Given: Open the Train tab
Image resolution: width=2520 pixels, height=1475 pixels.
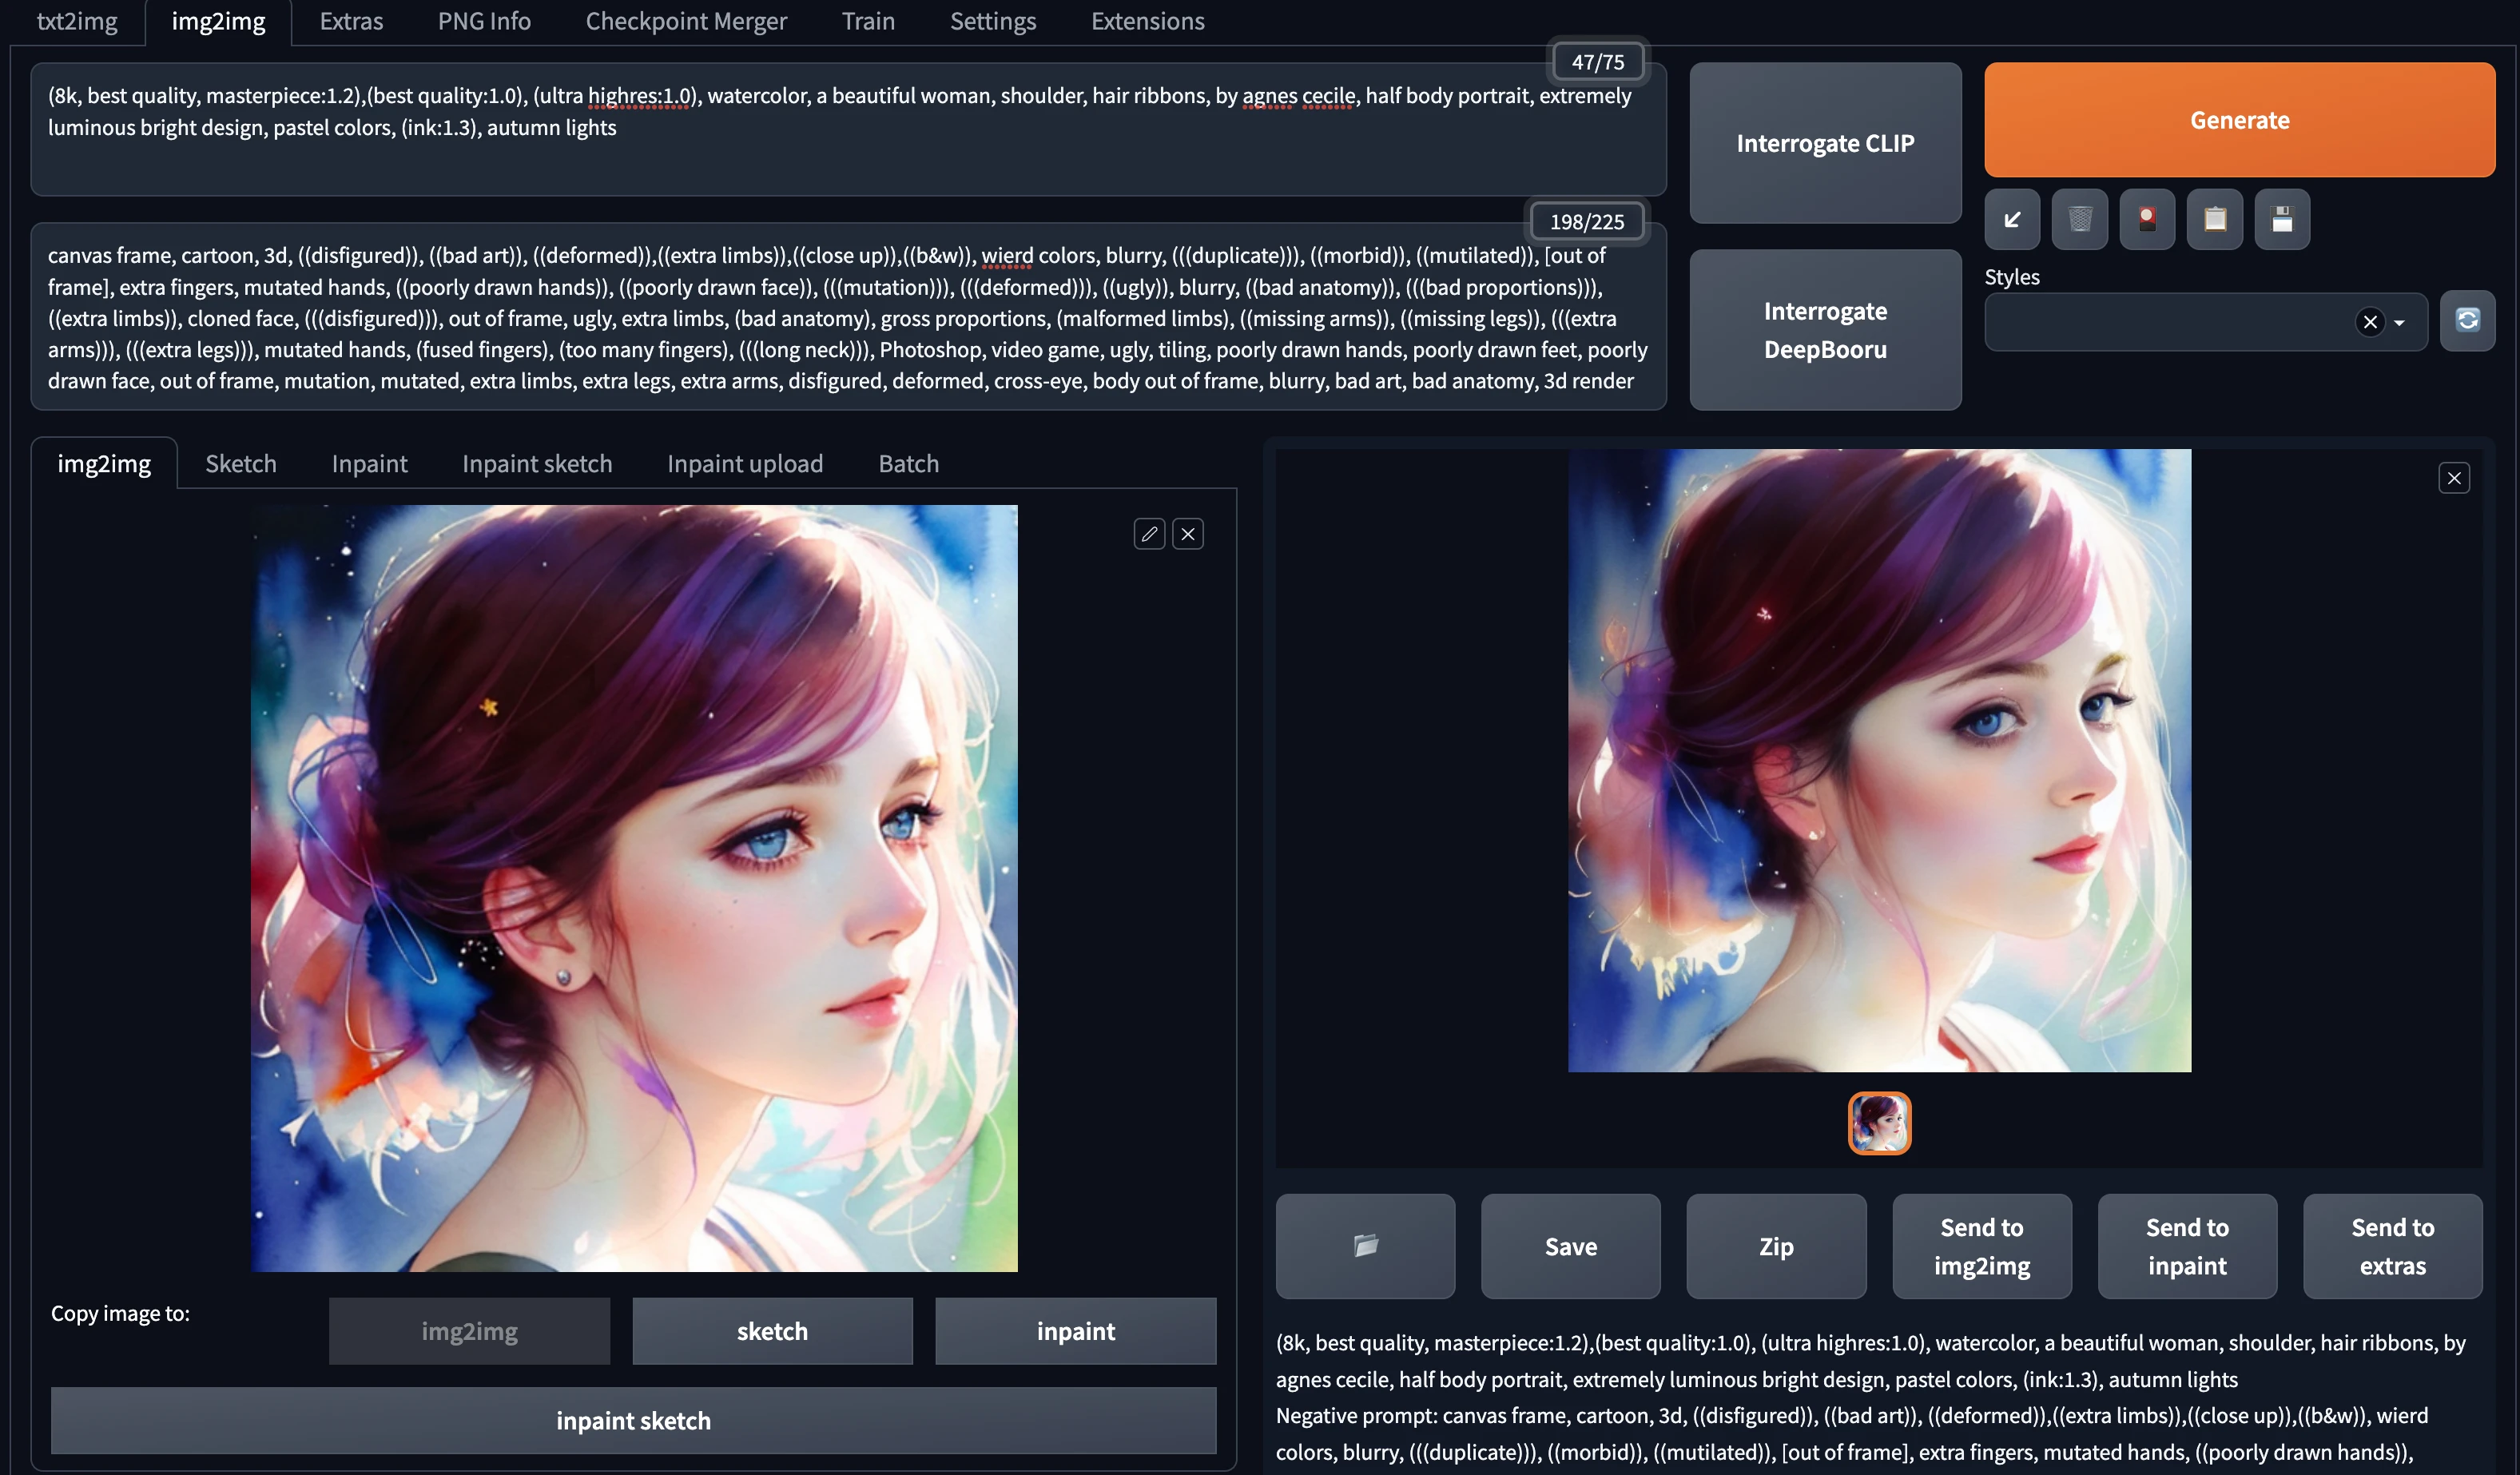Looking at the screenshot, I should coord(868,21).
